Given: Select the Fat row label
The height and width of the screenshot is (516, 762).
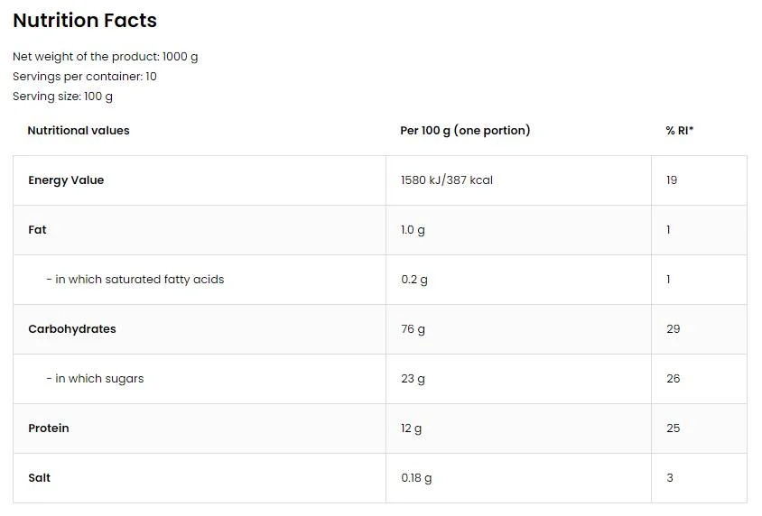Looking at the screenshot, I should [37, 230].
